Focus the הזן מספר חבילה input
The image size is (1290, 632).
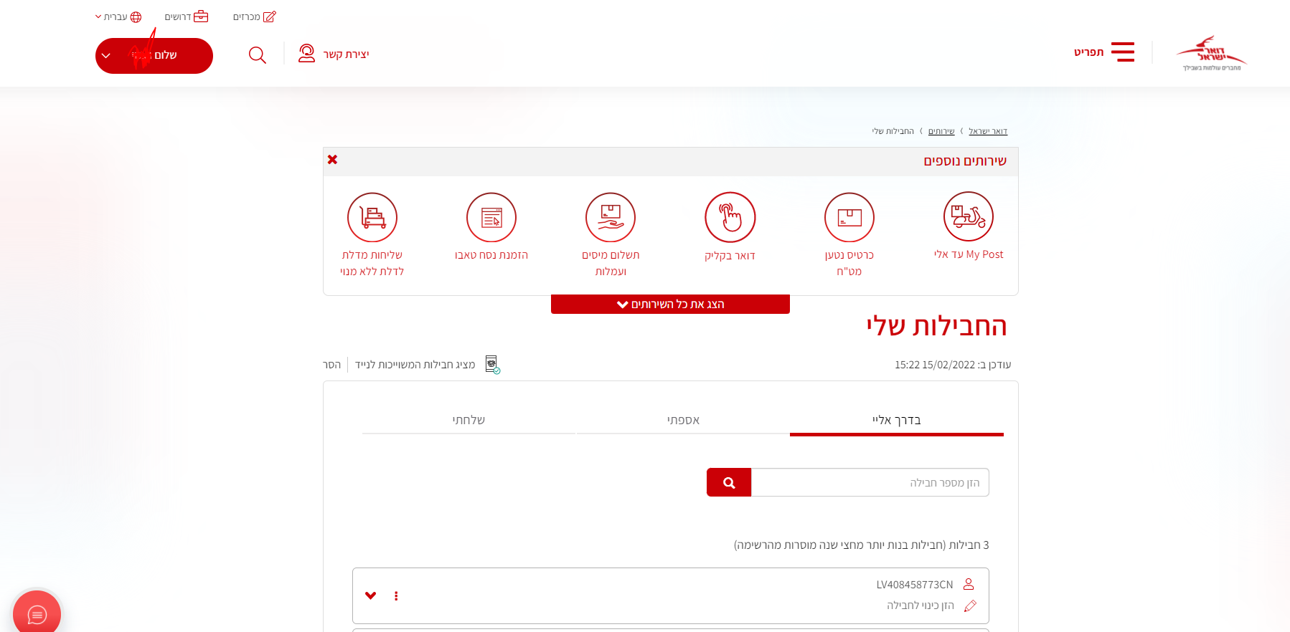(870, 482)
